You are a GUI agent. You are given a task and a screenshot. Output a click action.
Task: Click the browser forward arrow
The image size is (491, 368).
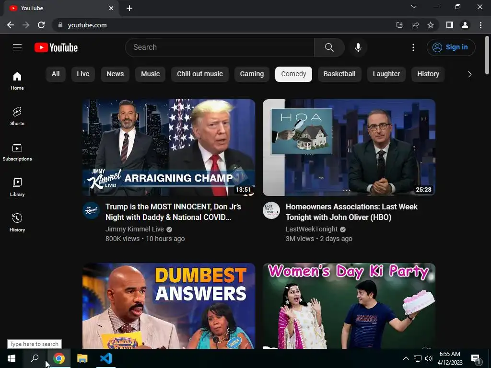26,25
